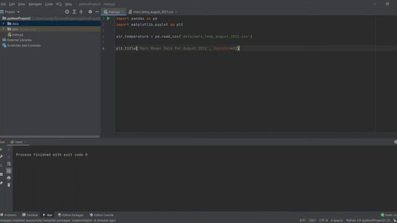This screenshot has width=397, height=223.
Task: Open the Code menu
Action: (x=48, y=4)
